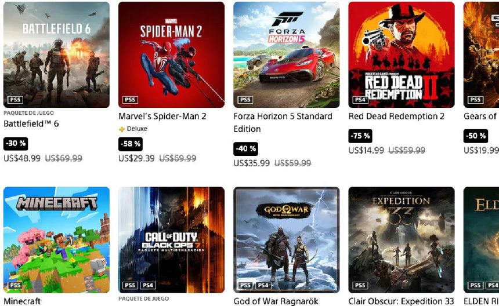
Task: Select the Red Dead Redemption II cover
Action: point(402,54)
